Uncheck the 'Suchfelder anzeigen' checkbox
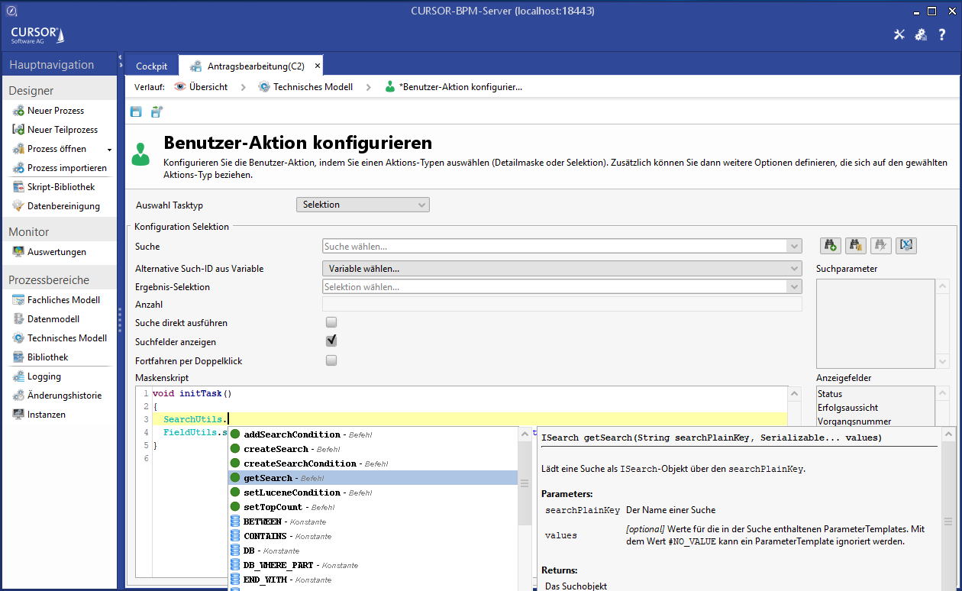Viewport: 962px width, 591px height. tap(331, 341)
